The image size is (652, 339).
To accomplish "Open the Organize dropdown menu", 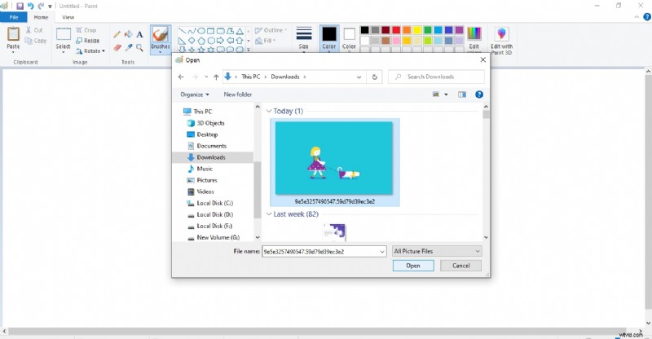I will tap(195, 95).
